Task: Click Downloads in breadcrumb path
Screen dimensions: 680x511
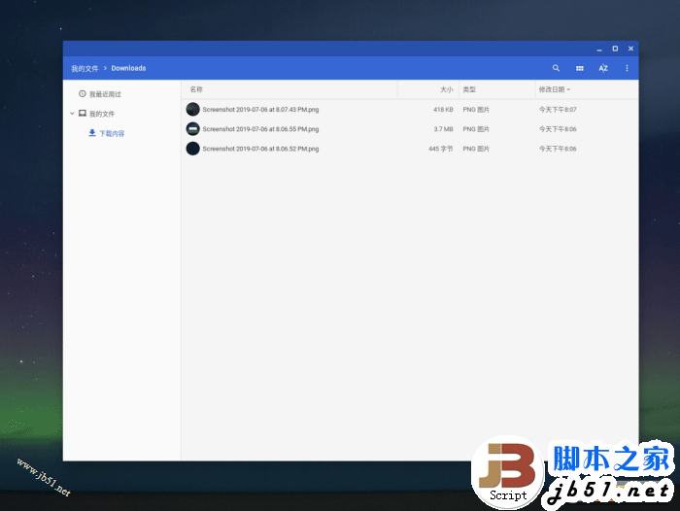Action: [128, 68]
